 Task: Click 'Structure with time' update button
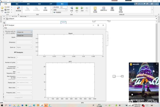point(10,32)
